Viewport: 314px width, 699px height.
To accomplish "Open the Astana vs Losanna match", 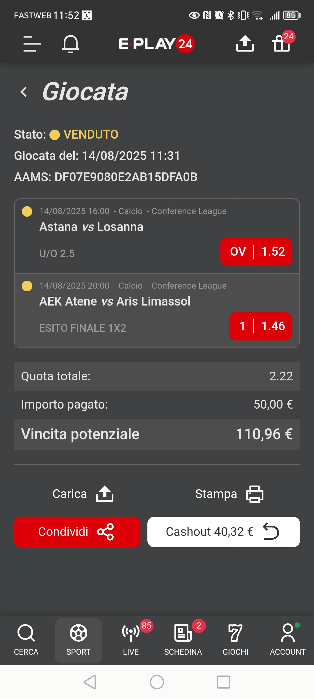I will (91, 227).
